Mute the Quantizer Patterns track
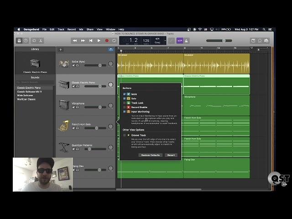Screen dimensions: 292x219 click(x=73, y=149)
